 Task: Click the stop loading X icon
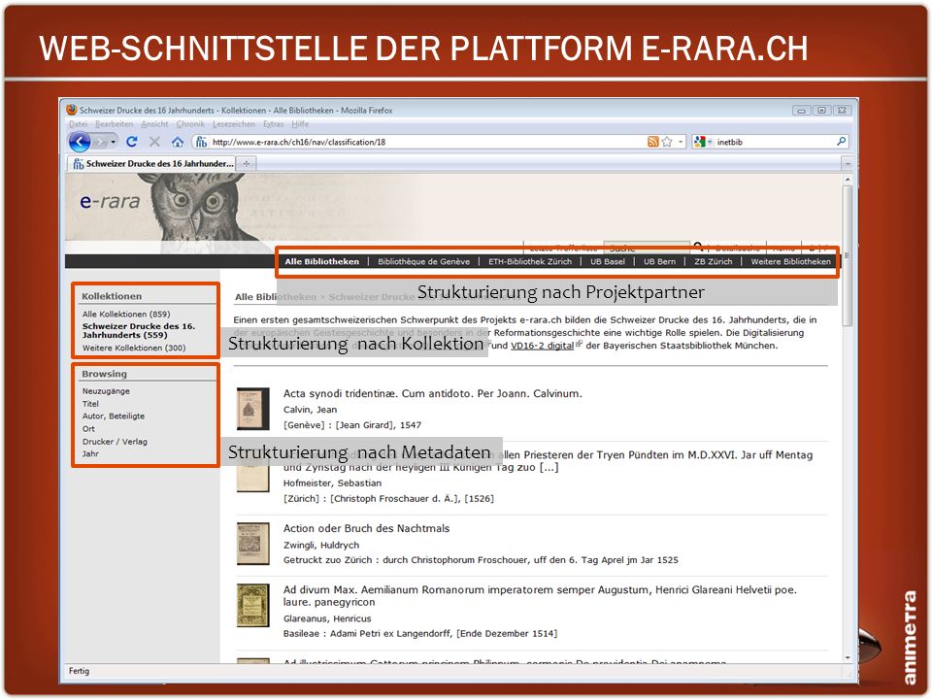[154, 142]
